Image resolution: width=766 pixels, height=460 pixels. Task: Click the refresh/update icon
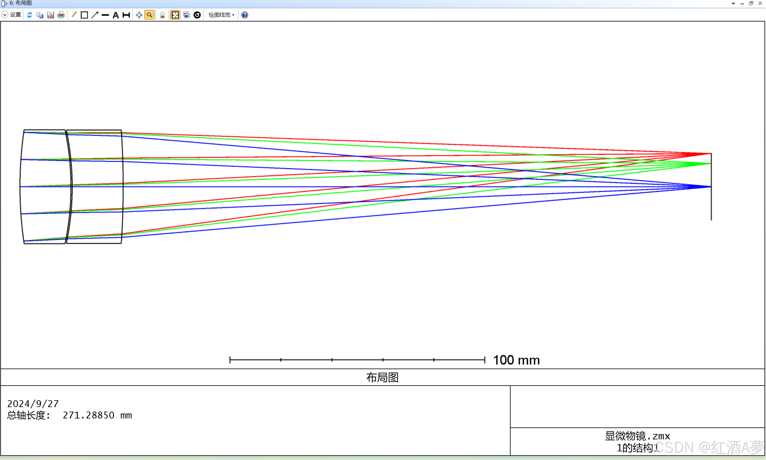tap(29, 15)
